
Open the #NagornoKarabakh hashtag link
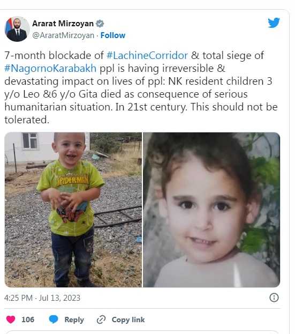pos(50,69)
